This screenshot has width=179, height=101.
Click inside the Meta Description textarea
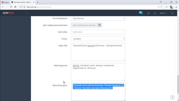tap(98, 92)
